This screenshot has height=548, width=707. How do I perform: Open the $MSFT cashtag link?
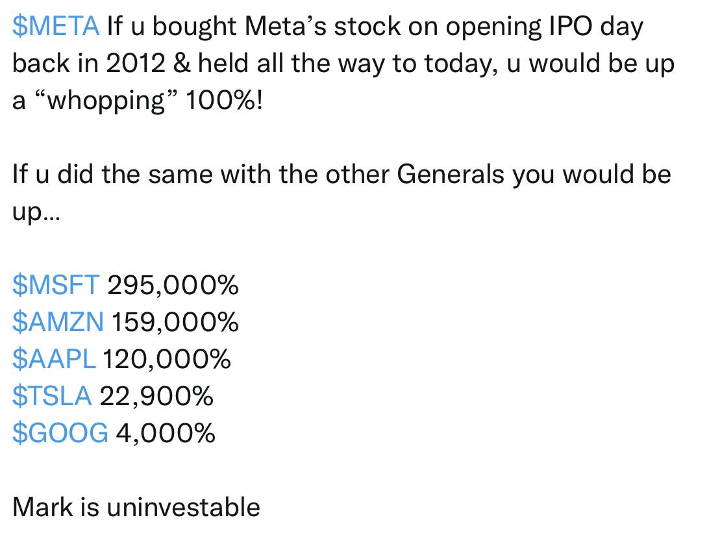[56, 285]
